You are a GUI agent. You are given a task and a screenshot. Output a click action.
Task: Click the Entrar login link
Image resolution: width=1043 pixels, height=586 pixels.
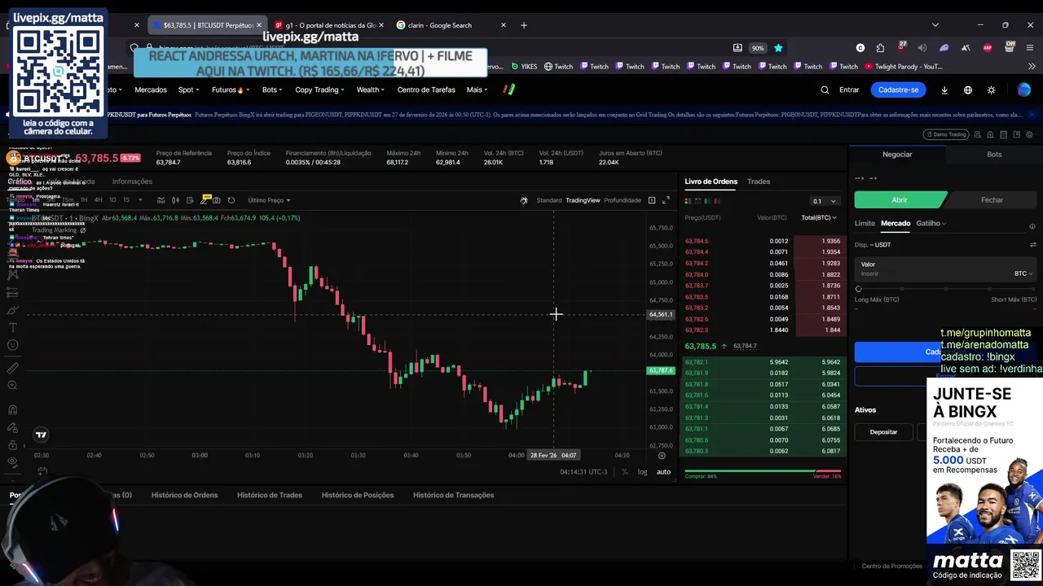(x=849, y=90)
